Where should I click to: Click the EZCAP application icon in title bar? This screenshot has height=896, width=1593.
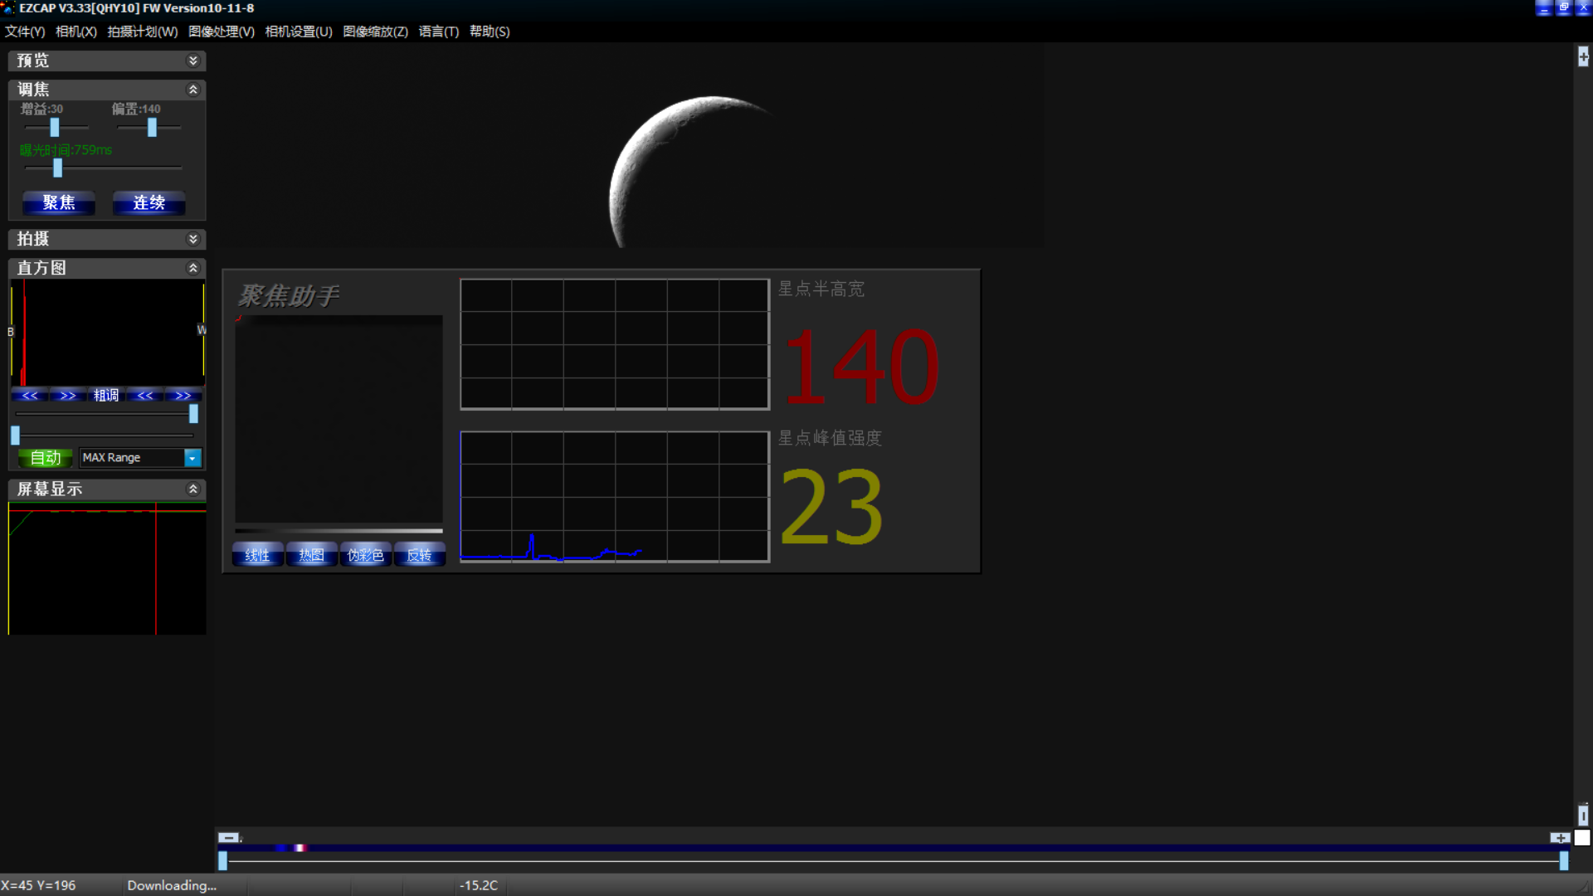[x=8, y=8]
